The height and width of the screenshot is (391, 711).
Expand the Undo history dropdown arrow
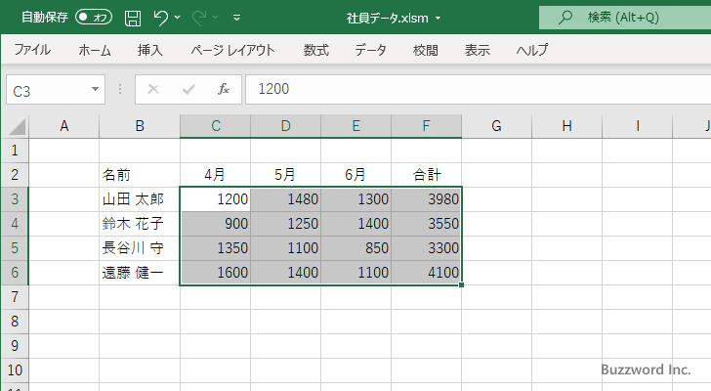tap(181, 18)
